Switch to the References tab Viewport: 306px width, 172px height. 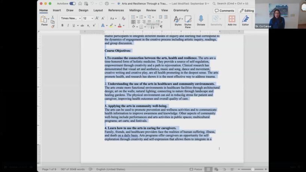(x=116, y=10)
